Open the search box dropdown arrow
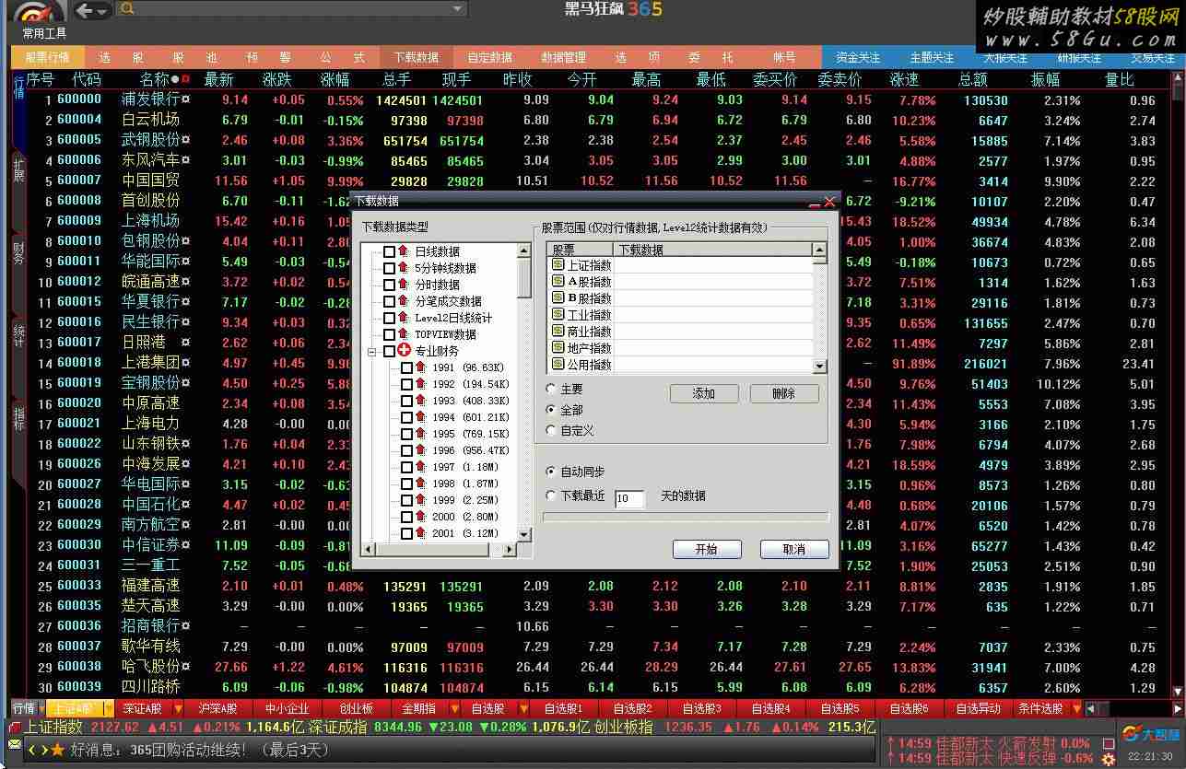 tap(458, 9)
